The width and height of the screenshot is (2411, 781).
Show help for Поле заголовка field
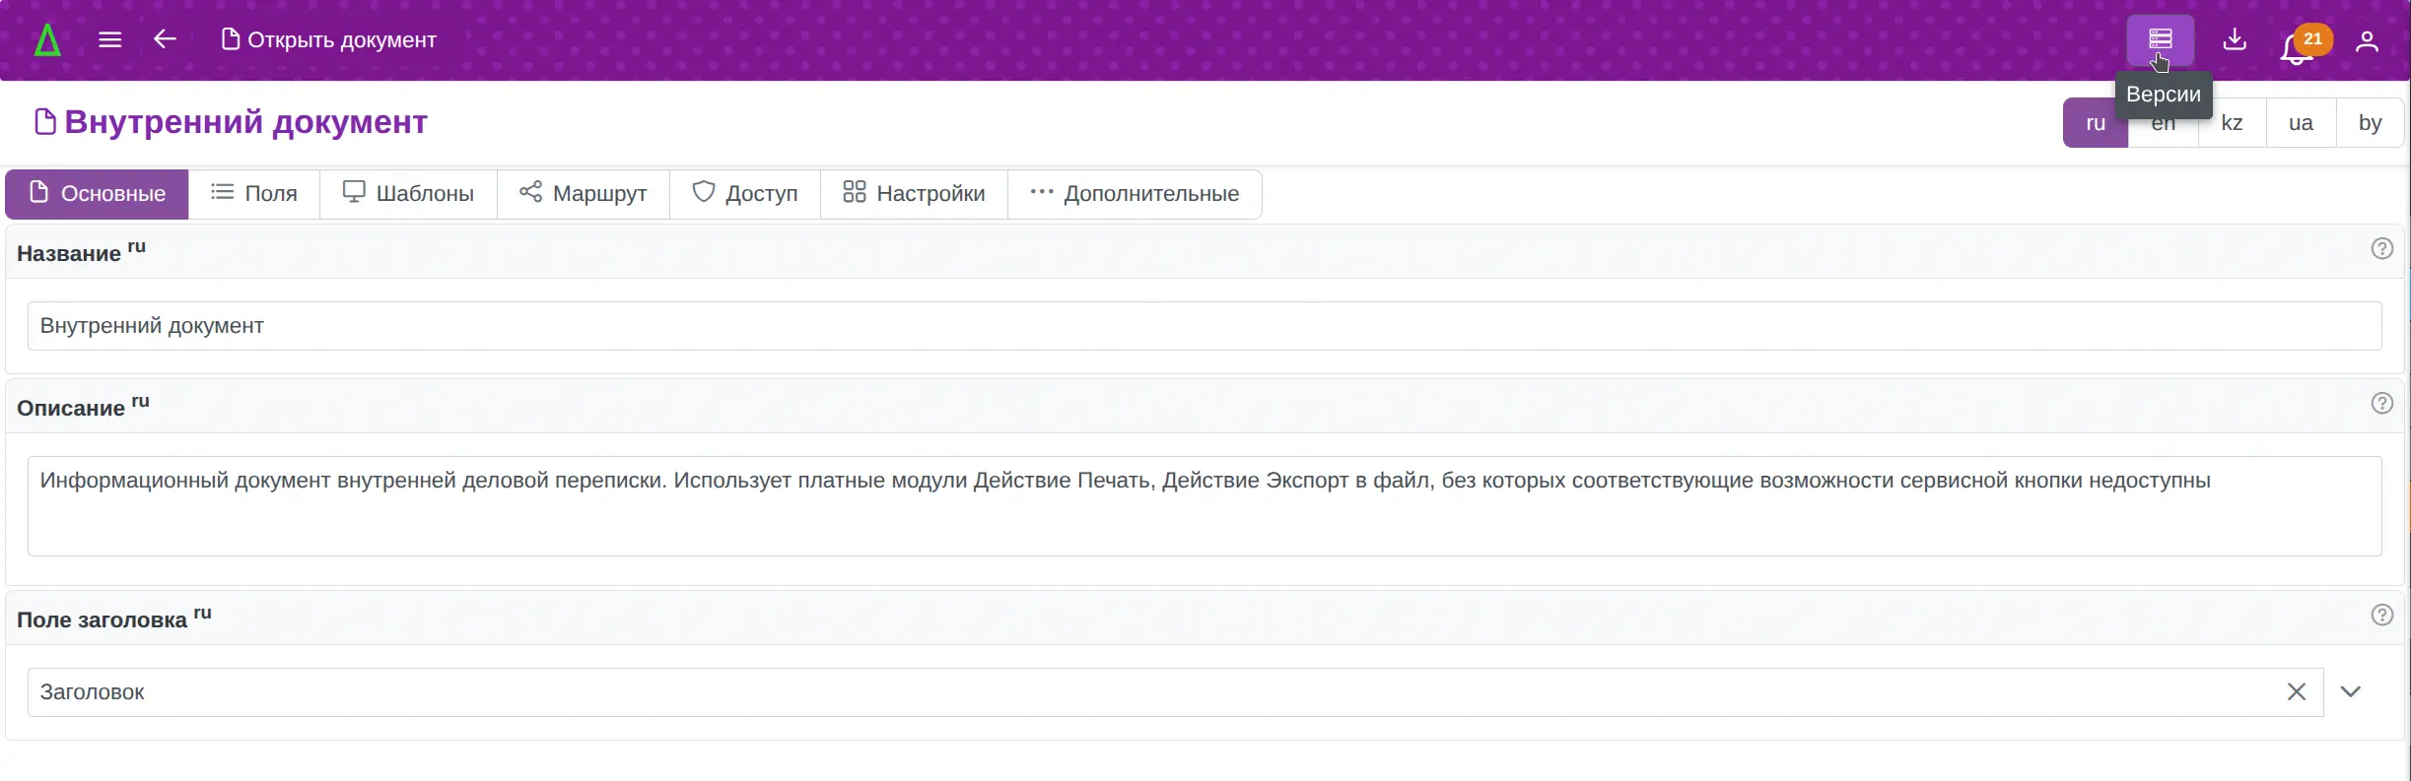pyautogui.click(x=2381, y=616)
